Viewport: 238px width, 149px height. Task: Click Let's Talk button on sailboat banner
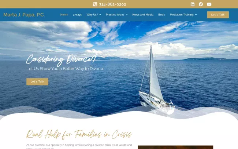(x=37, y=82)
